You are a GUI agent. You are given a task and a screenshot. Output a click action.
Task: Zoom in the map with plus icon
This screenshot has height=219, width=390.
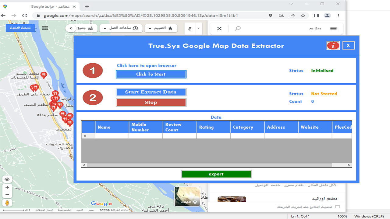tap(7, 187)
